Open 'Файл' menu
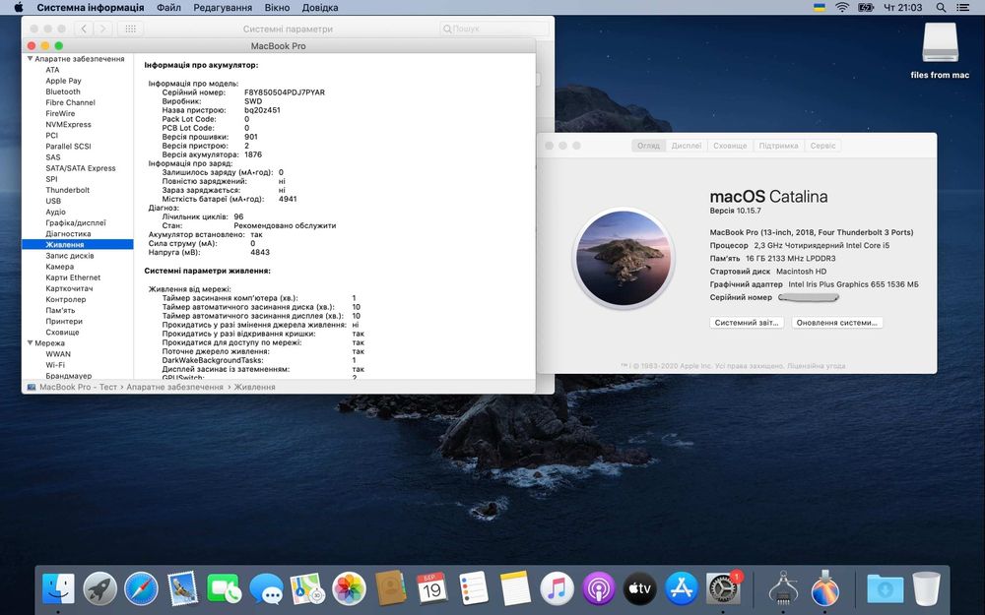985x615 pixels. tap(168, 8)
